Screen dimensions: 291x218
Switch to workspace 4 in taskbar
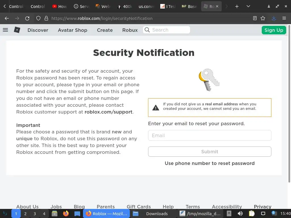pos(44,214)
